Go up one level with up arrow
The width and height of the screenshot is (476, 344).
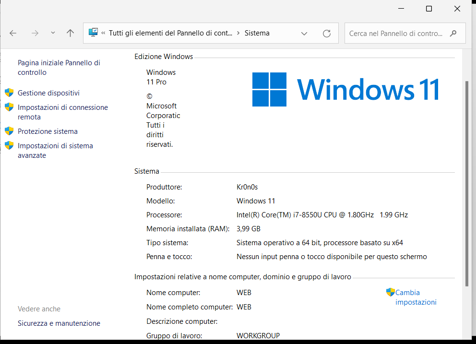click(70, 33)
